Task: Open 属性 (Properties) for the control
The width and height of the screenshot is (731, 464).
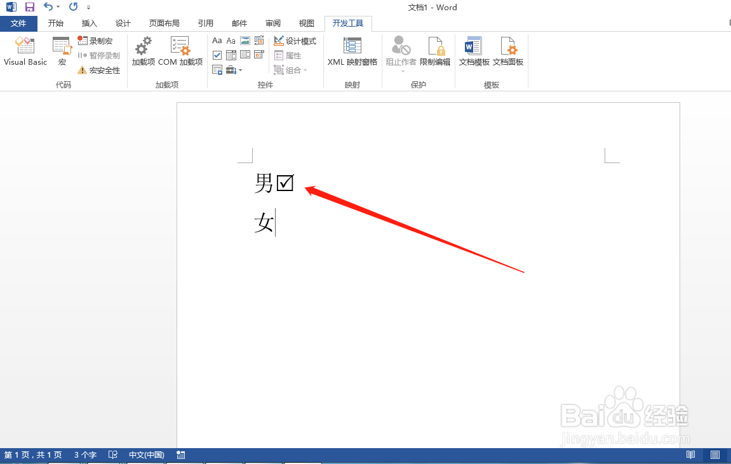Action: pos(288,55)
